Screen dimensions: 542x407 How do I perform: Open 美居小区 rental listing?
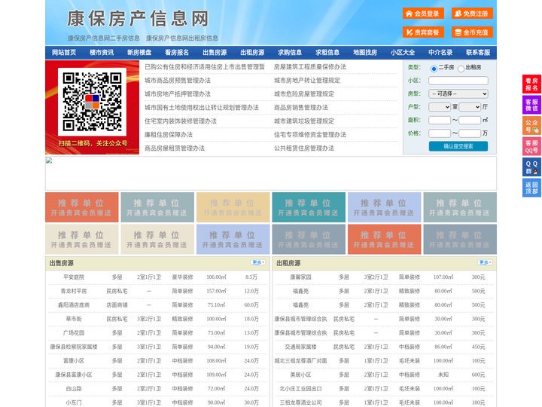pyautogui.click(x=300, y=375)
